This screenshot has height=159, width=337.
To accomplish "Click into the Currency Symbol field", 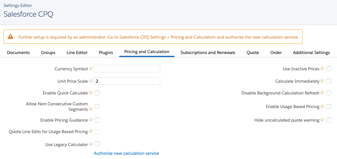I will 127,69.
